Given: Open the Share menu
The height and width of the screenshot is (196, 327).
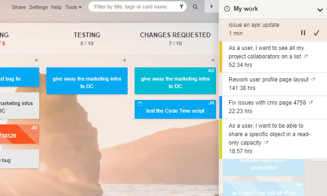Looking at the screenshot, I should 18,7.
